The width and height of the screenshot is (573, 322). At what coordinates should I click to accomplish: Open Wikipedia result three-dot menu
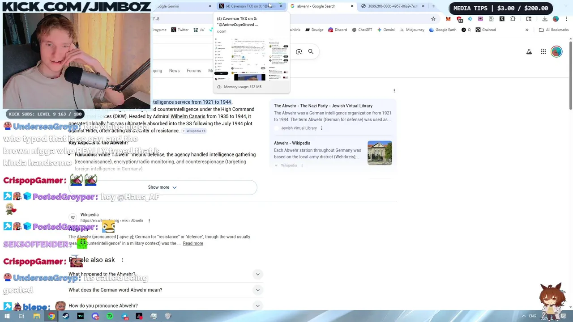[149, 220]
